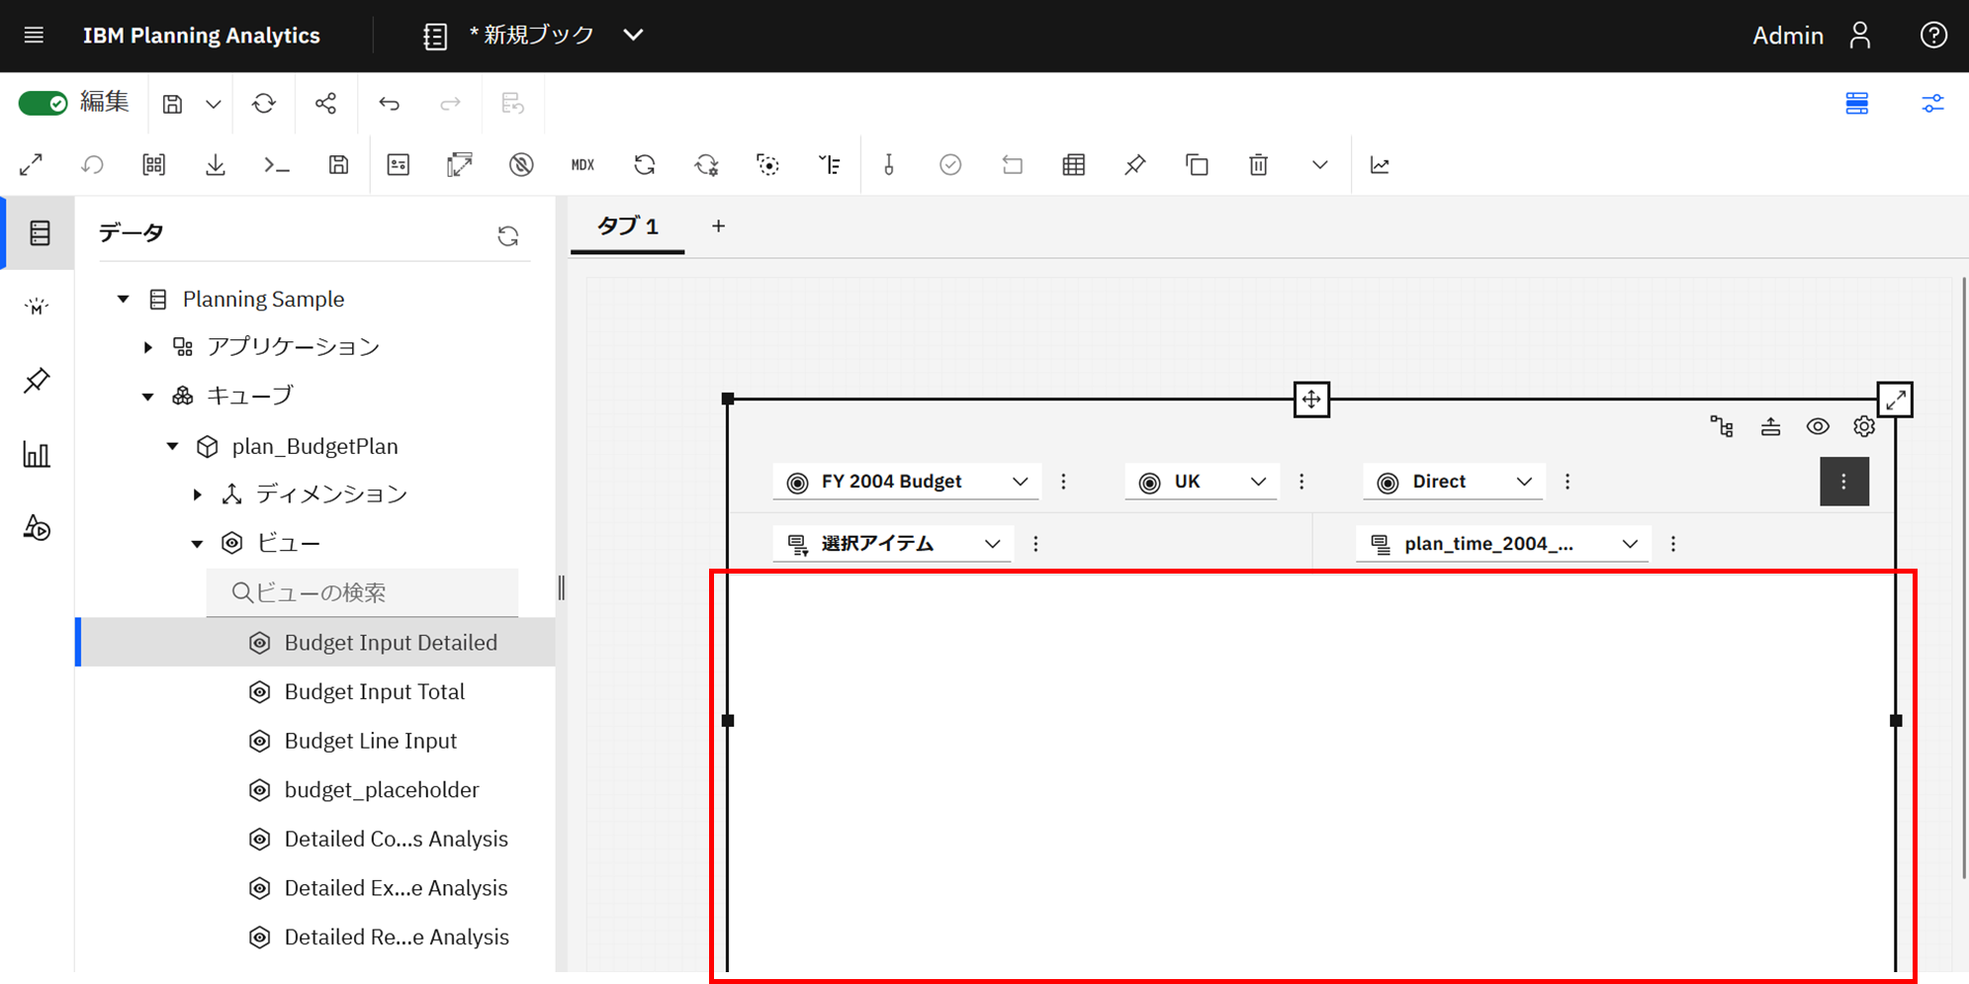
Task: Click the download export arrow icon
Action: (x=216, y=165)
